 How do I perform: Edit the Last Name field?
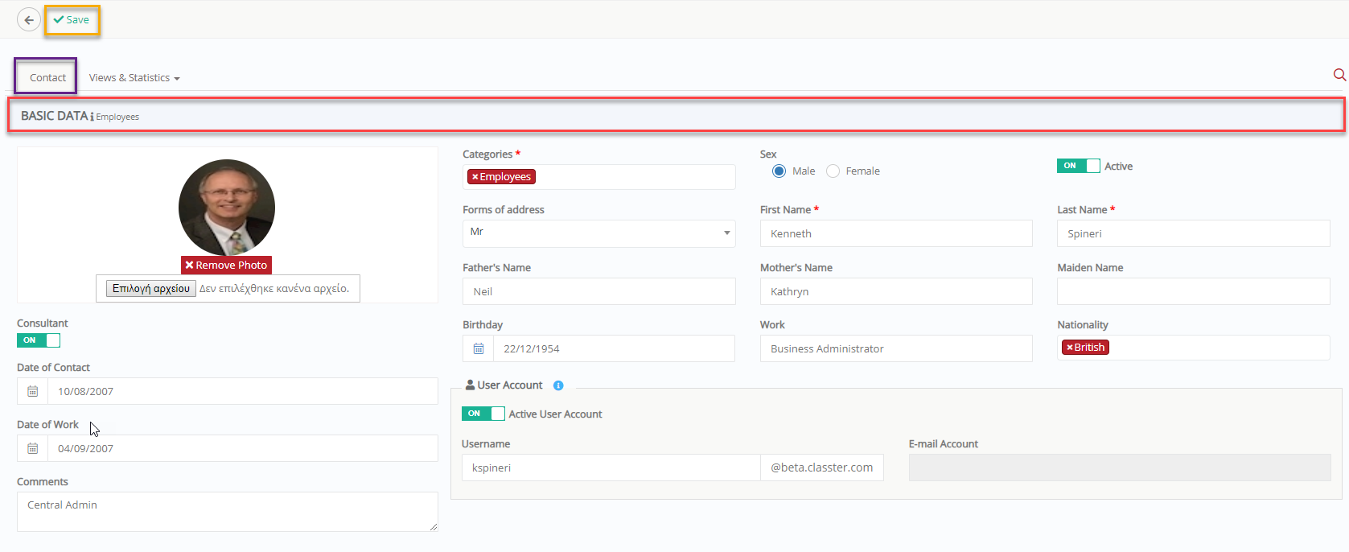[x=1193, y=233]
